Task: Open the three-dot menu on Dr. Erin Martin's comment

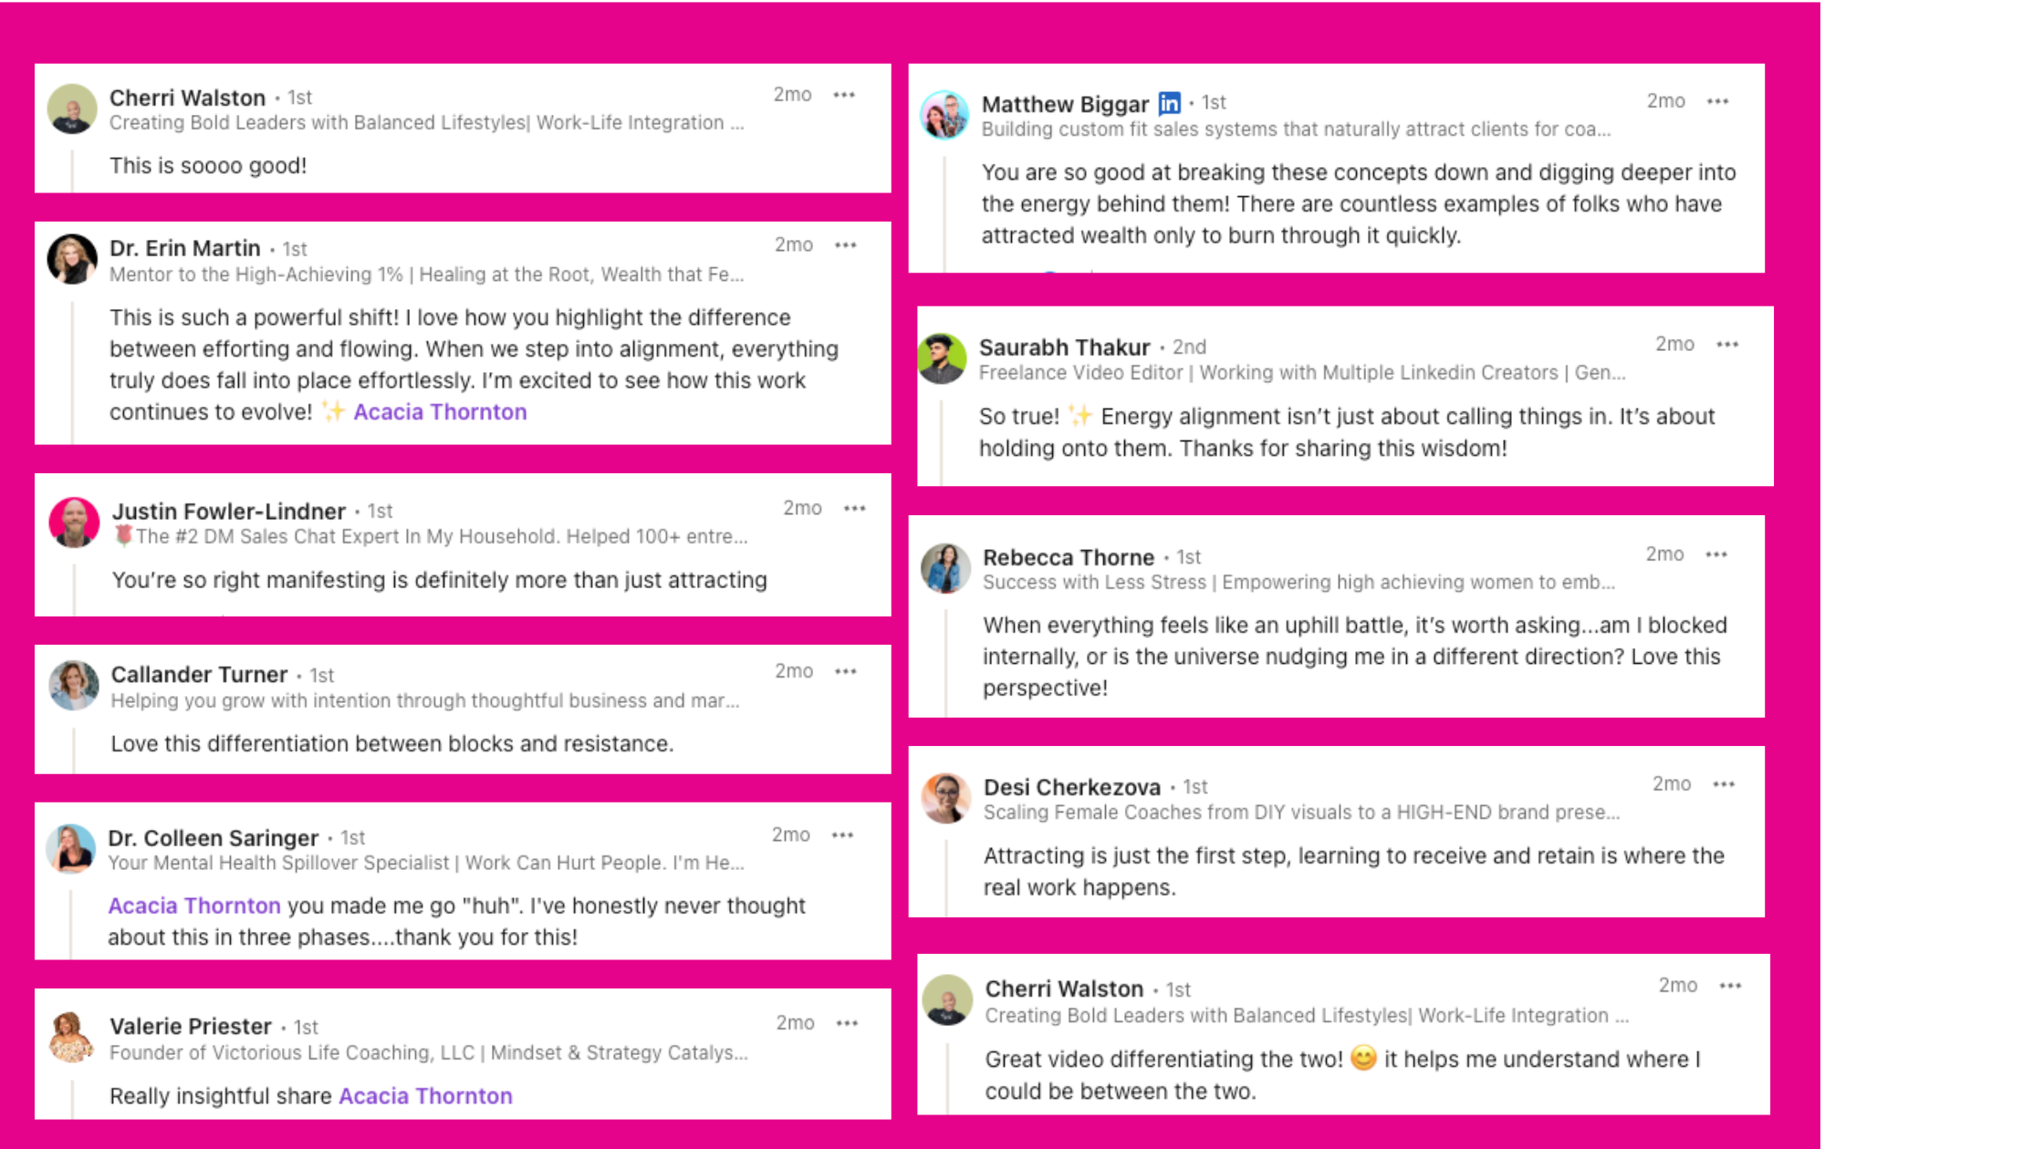Action: click(x=846, y=245)
